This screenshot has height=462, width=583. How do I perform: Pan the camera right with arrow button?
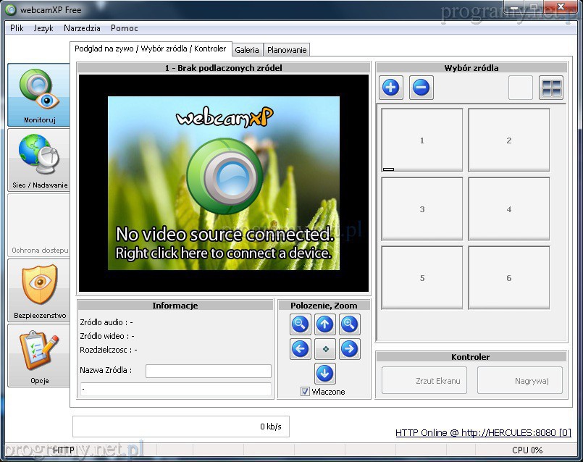pyautogui.click(x=349, y=349)
